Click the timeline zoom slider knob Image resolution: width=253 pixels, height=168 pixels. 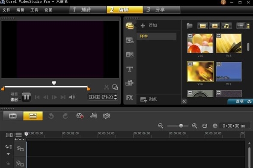tap(181, 126)
